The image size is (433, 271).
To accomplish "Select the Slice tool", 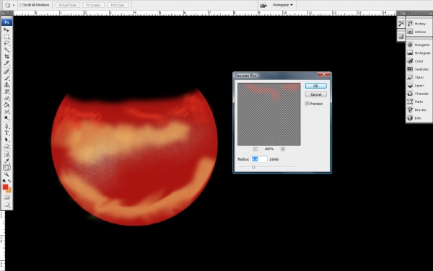I will pyautogui.click(x=6, y=63).
